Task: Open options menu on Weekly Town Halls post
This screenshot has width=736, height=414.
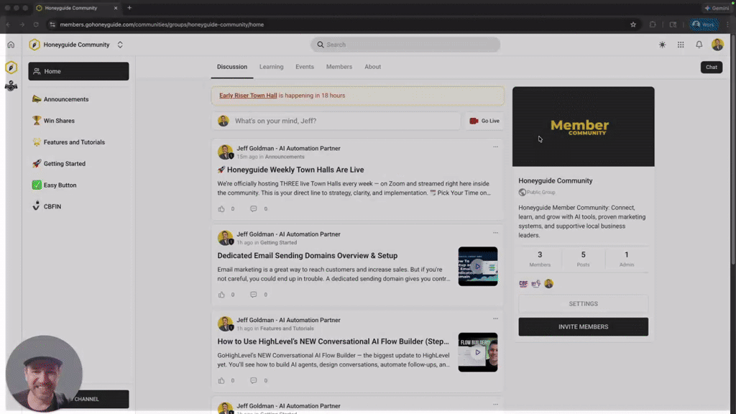Action: (x=495, y=147)
